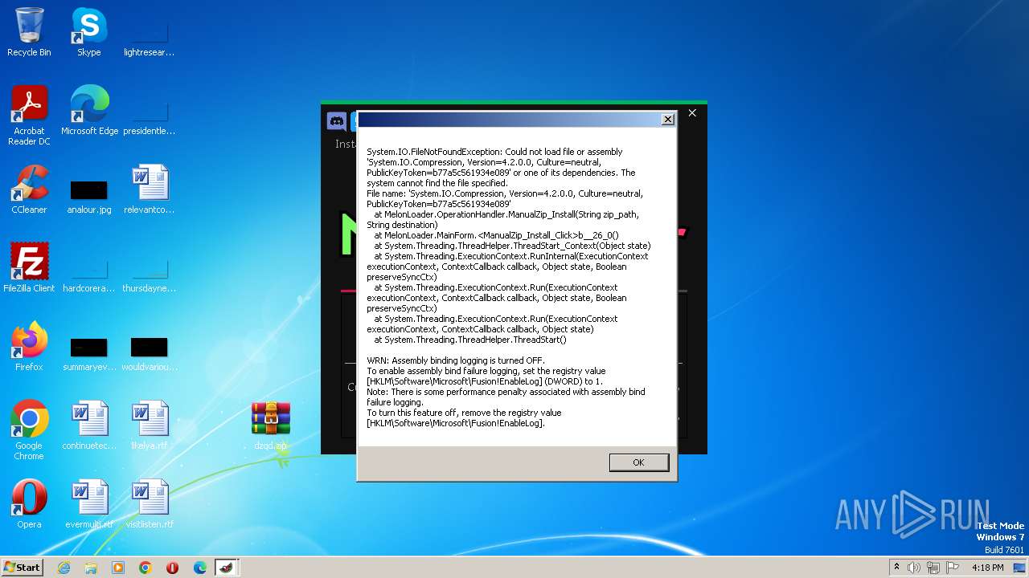Open the Action Center flag icon

coord(953,568)
